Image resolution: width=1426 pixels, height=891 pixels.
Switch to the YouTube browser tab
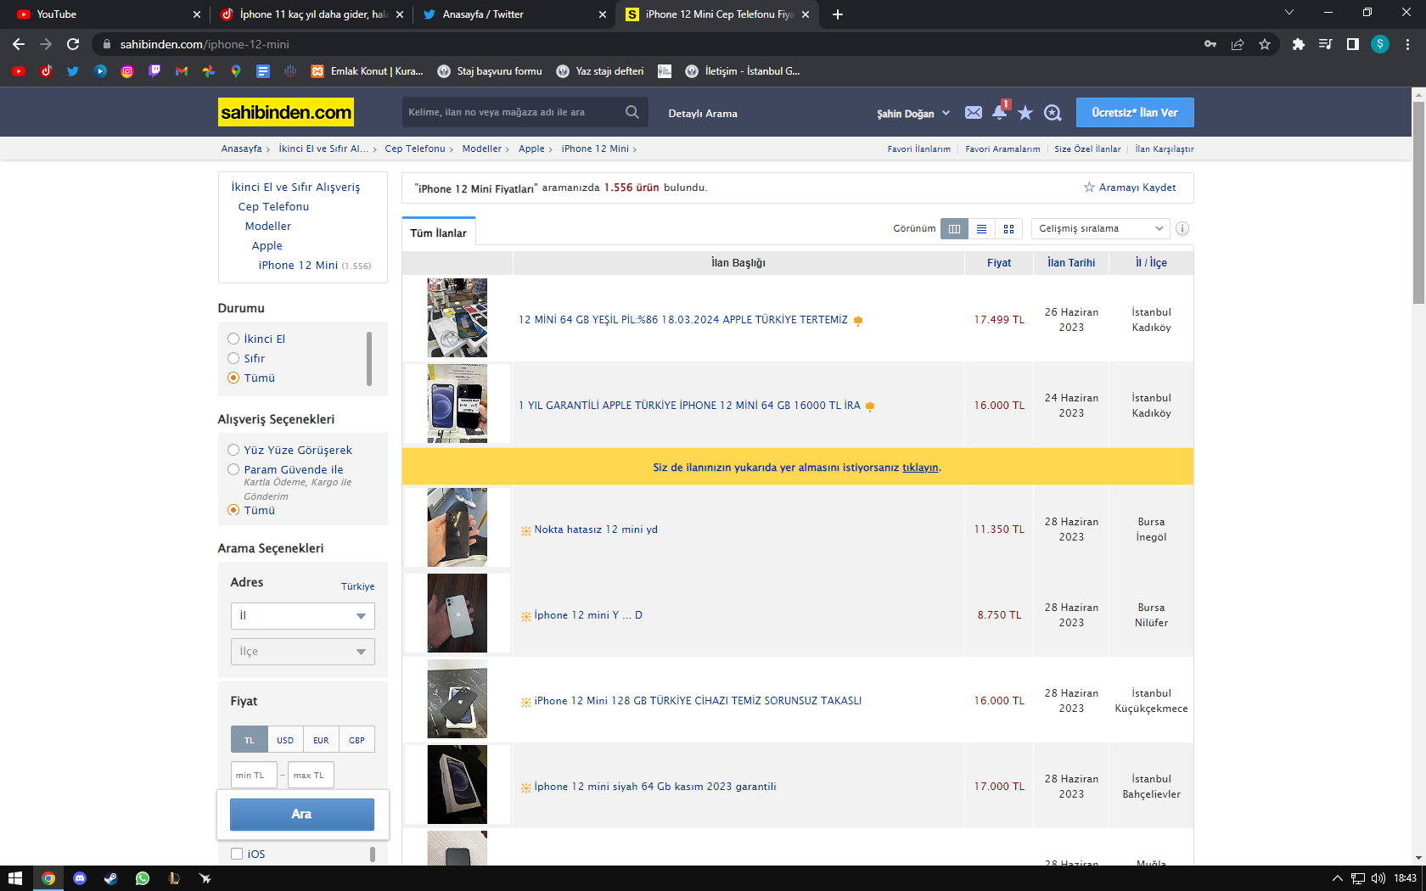pos(106,14)
